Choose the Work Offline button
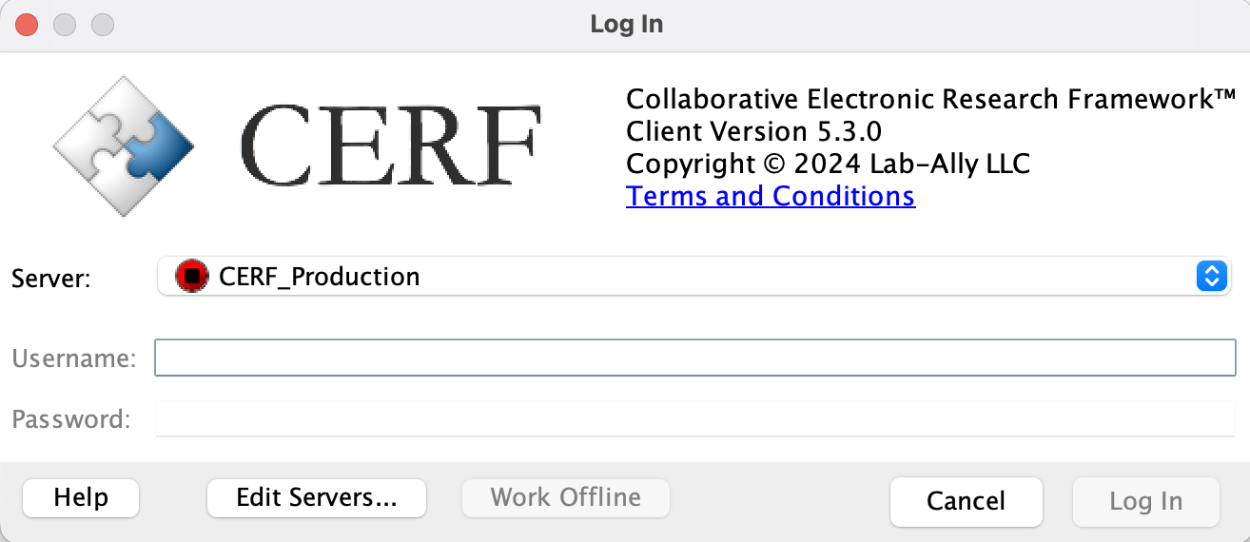The image size is (1250, 542). (566, 497)
